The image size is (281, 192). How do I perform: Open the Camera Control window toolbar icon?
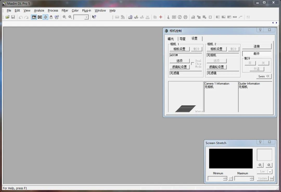click(45, 17)
